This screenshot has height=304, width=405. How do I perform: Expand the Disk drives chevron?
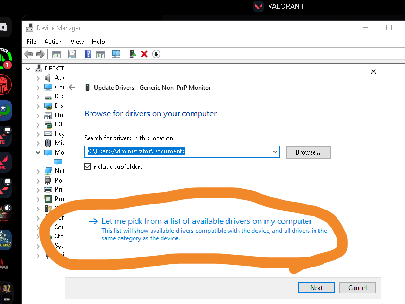coord(38,97)
